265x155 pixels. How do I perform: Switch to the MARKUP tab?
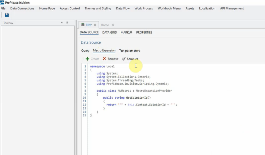[126, 32]
